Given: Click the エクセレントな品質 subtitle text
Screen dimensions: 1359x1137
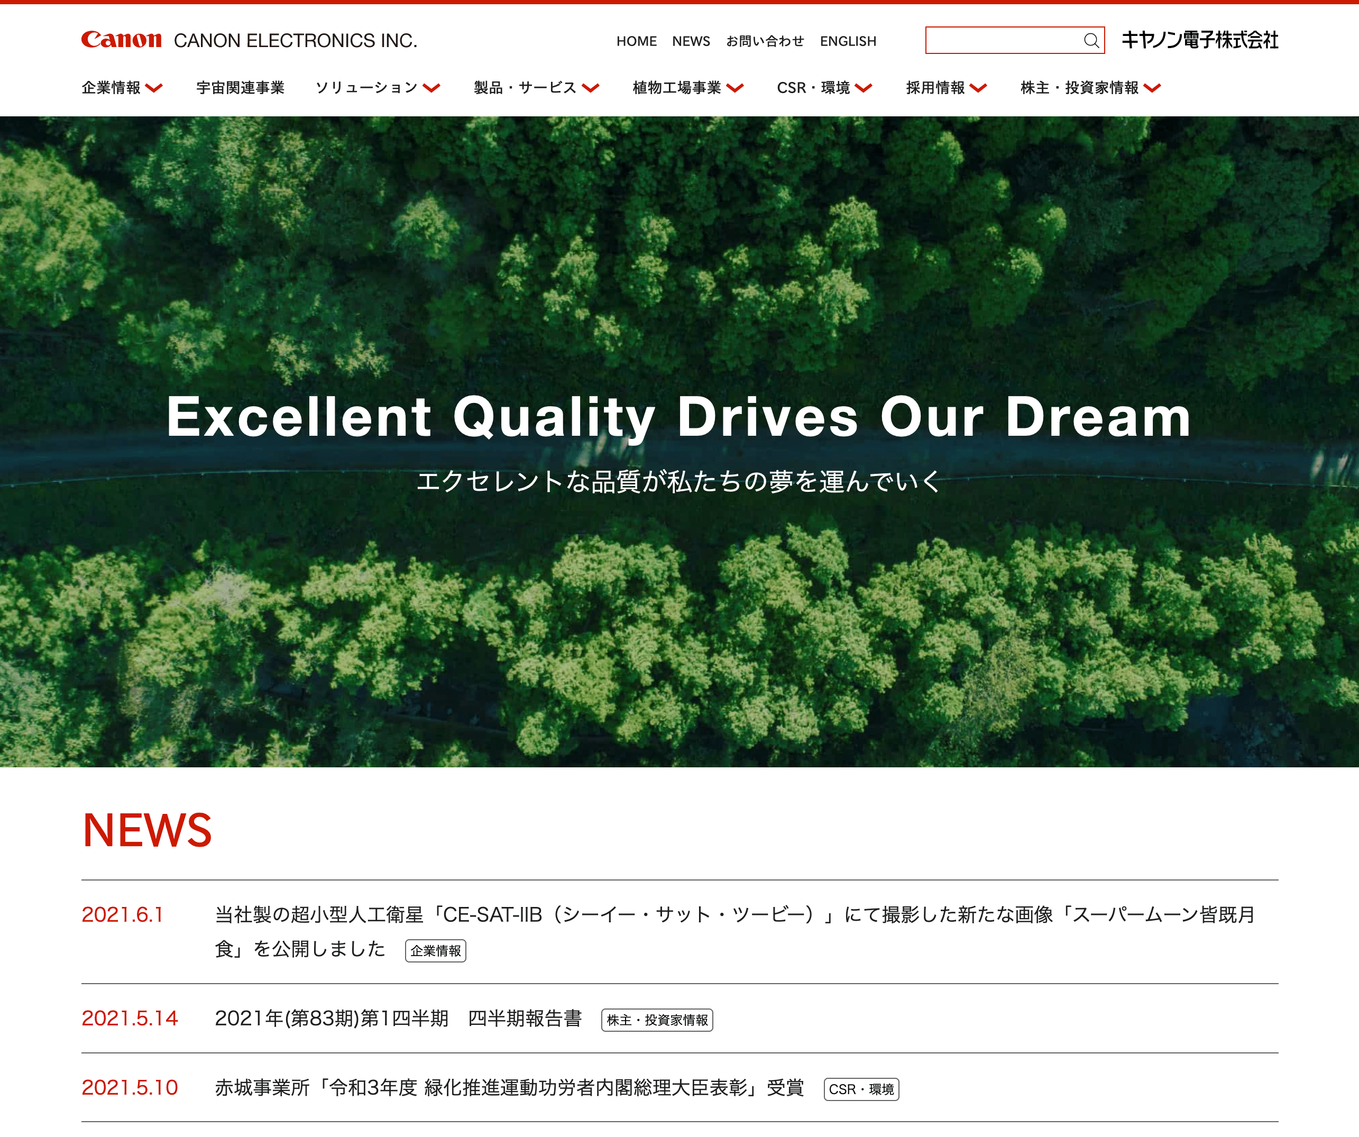Looking at the screenshot, I should pyautogui.click(x=679, y=481).
